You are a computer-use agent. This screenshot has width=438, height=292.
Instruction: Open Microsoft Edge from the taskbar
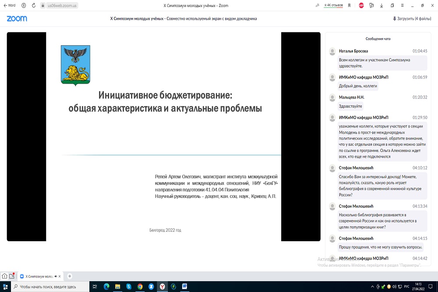[x=106, y=287]
